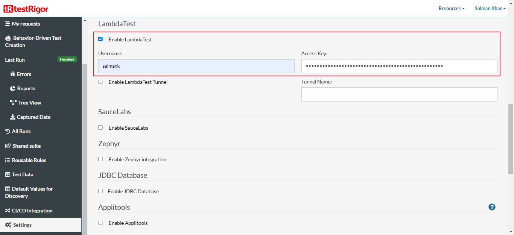The height and width of the screenshot is (235, 514).
Task: Open the Resources dropdown
Action: [x=450, y=8]
